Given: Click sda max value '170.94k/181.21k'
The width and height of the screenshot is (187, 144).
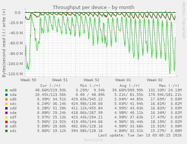Looking at the screenshot, I should [x=165, y=95].
